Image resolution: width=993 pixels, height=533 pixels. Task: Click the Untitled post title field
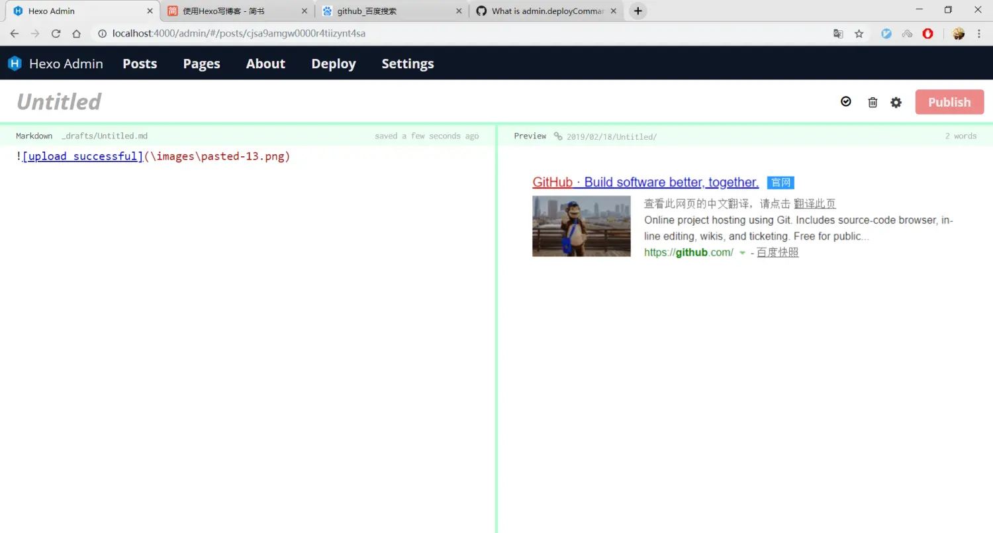59,101
